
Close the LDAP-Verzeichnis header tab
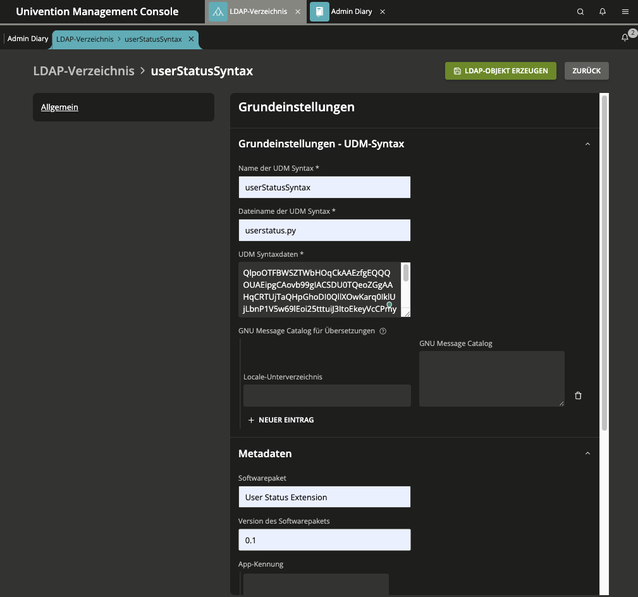(298, 12)
